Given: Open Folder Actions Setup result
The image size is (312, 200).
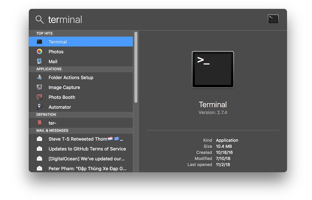Looking at the screenshot, I should [x=81, y=77].
